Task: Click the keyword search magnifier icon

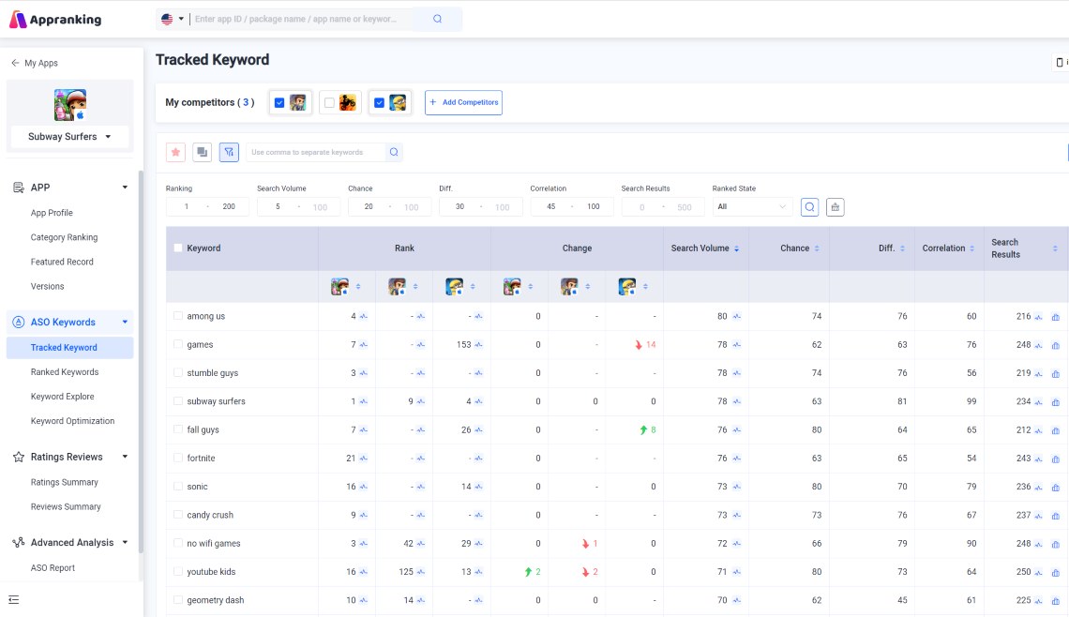Action: pyautogui.click(x=394, y=152)
